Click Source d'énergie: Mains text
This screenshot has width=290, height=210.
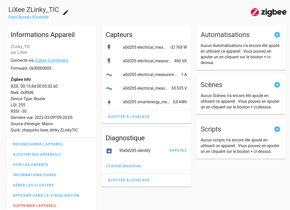32,124
